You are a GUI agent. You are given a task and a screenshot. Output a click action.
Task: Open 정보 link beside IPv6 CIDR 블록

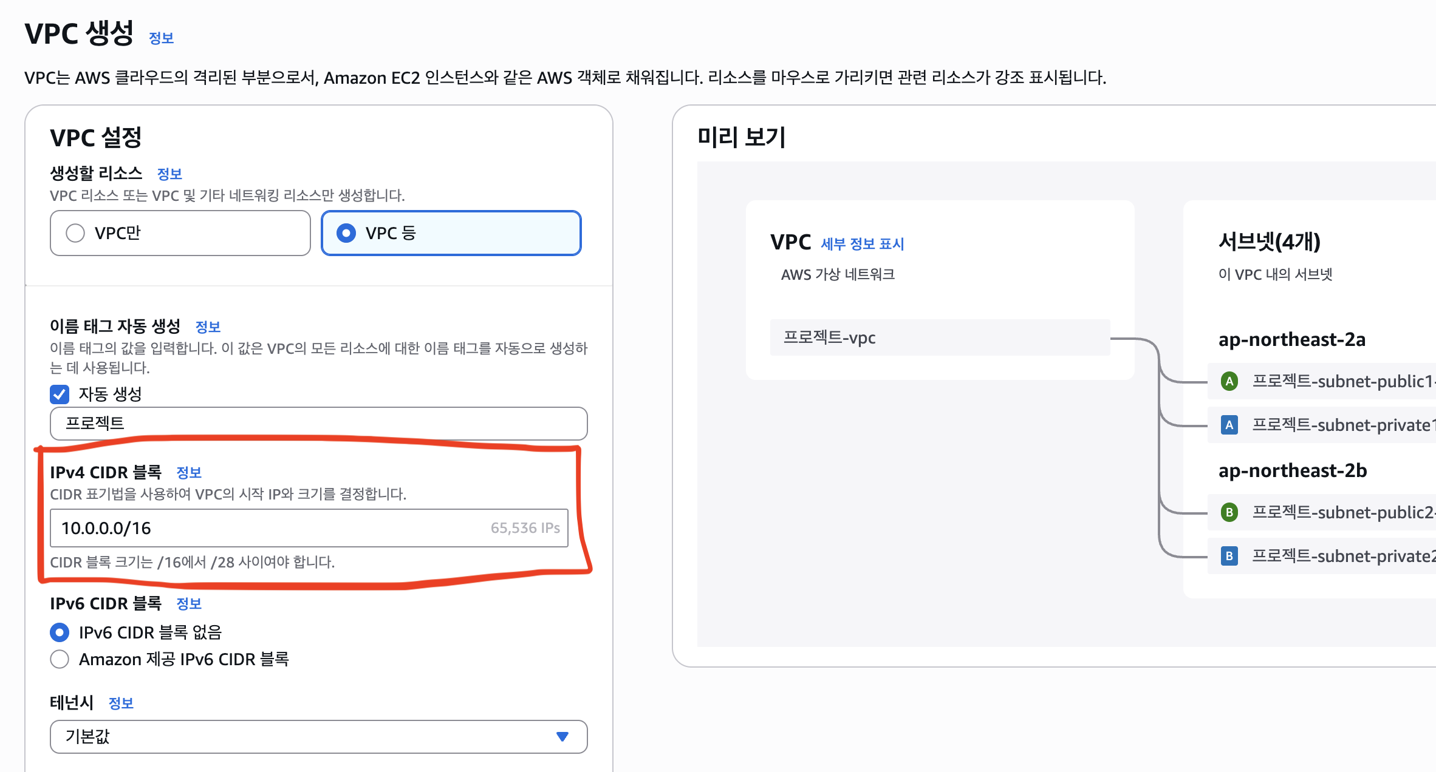[189, 604]
